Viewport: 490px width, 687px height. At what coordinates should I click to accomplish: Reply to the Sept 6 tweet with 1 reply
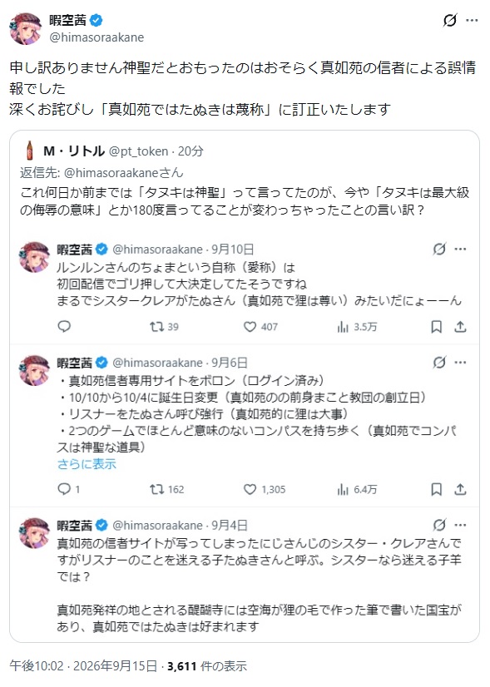69,489
